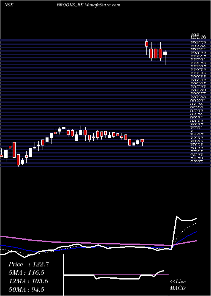211x296 pixels.
Task: Select the 12MA : 105.6 value
Action: click(28, 281)
